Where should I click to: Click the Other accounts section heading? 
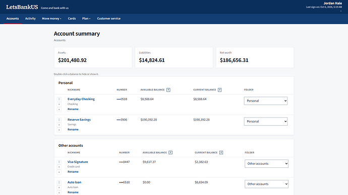71,145
